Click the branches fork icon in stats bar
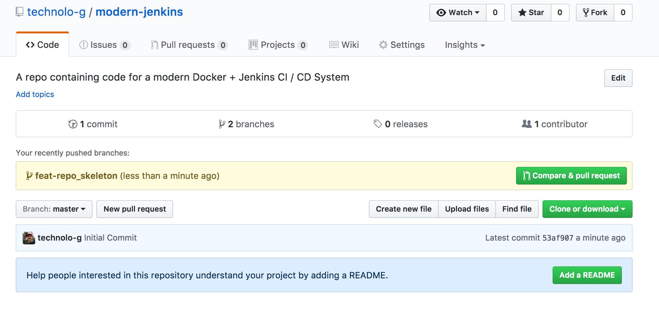659x313 pixels. click(222, 124)
